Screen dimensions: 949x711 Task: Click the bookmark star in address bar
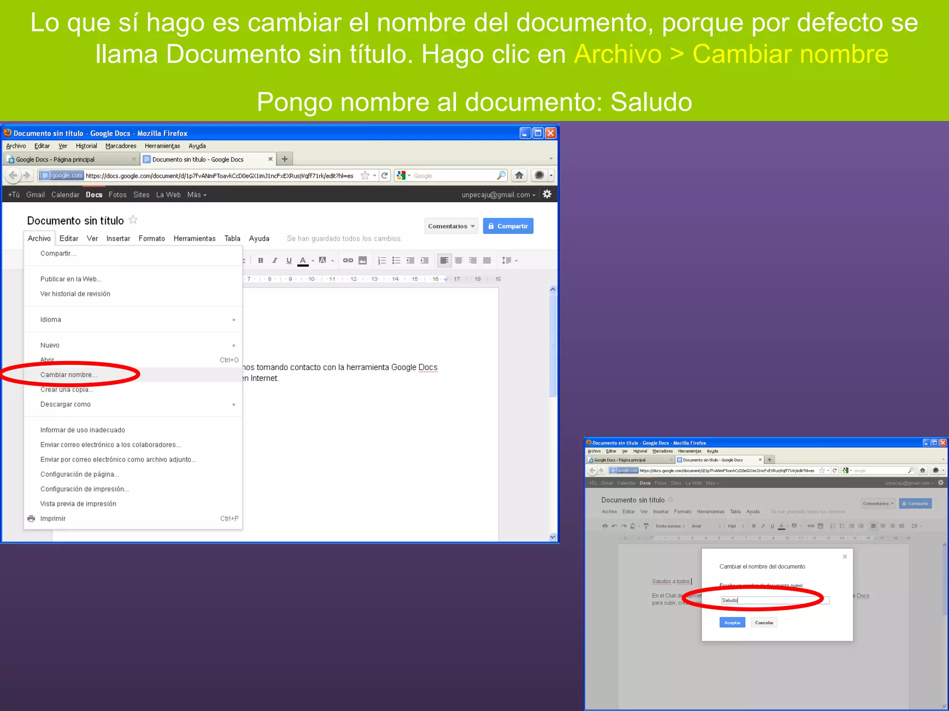coord(365,175)
